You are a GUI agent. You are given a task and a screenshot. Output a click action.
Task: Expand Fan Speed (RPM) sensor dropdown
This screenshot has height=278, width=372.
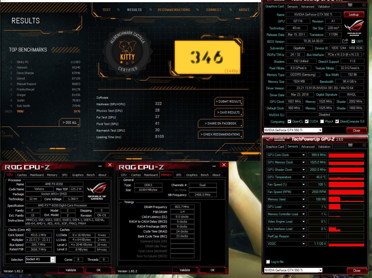(303, 192)
